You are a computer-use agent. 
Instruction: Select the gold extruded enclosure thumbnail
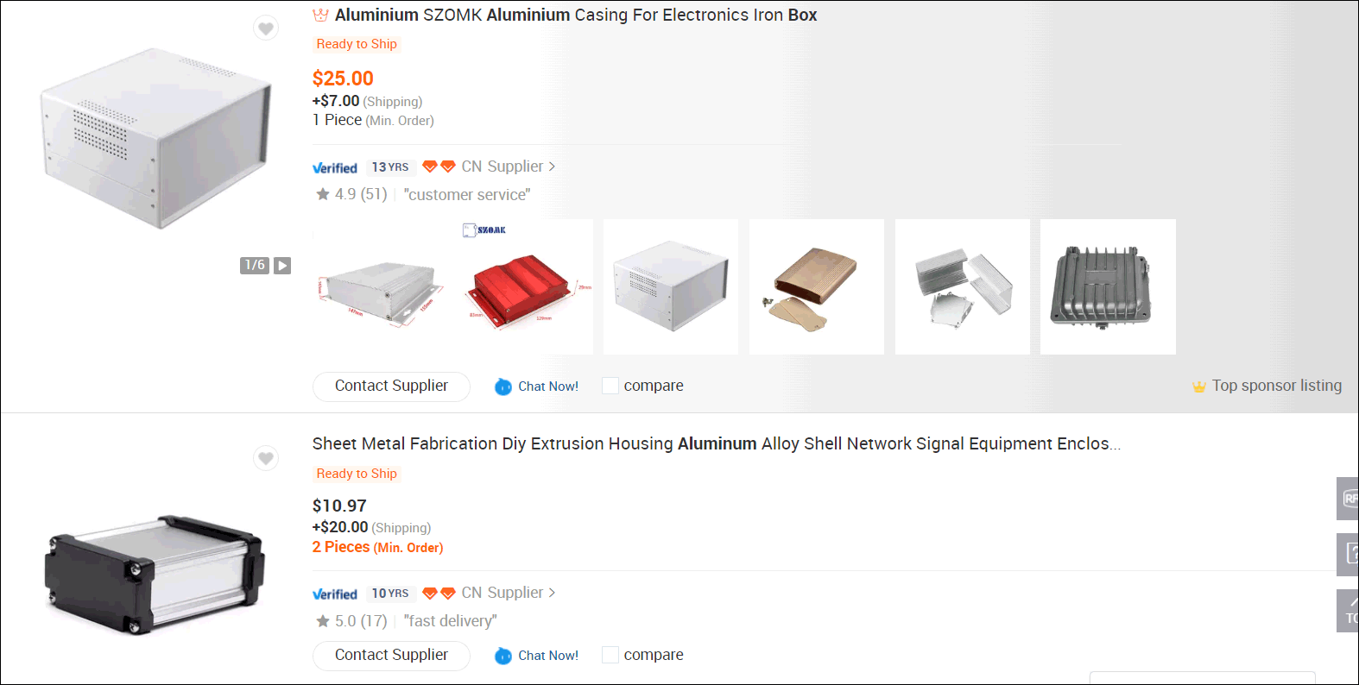[x=816, y=287]
